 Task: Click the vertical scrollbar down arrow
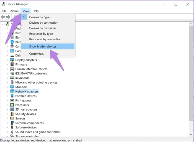click(x=191, y=134)
